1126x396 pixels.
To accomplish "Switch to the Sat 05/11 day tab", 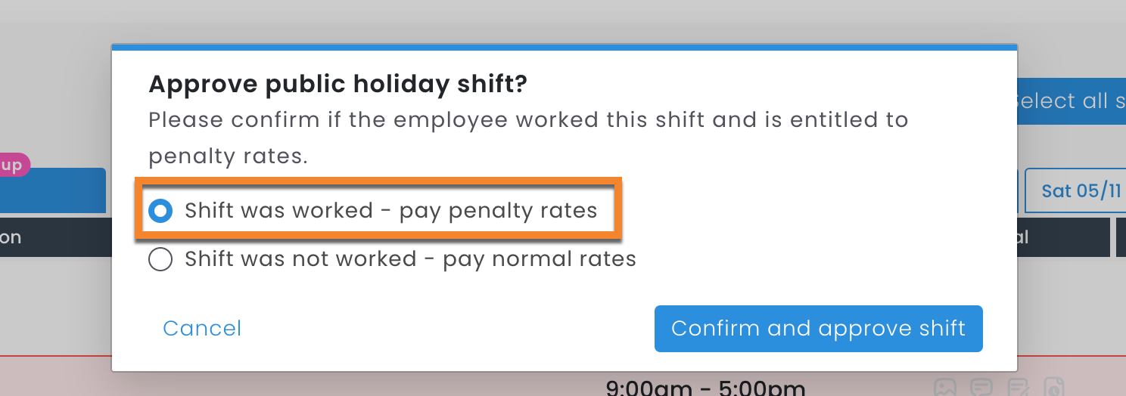I will (1075, 190).
